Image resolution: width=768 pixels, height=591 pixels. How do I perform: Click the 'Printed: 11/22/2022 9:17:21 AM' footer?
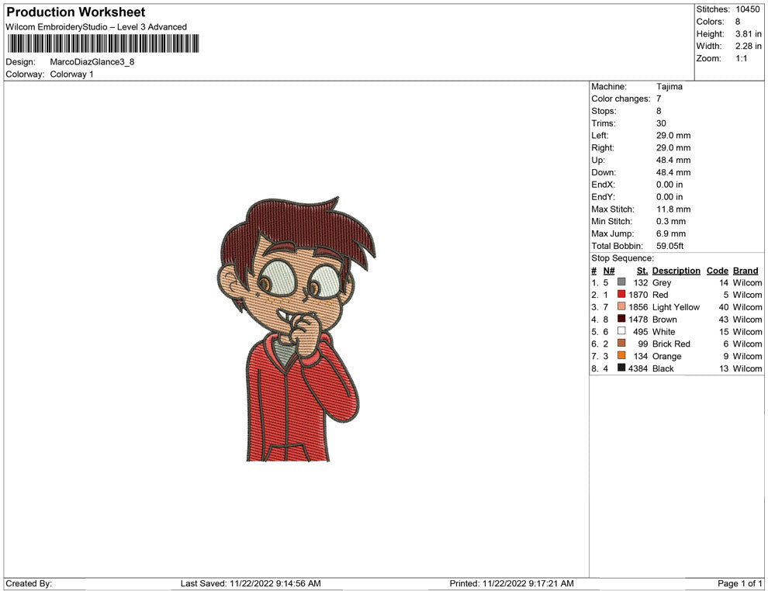(x=512, y=583)
